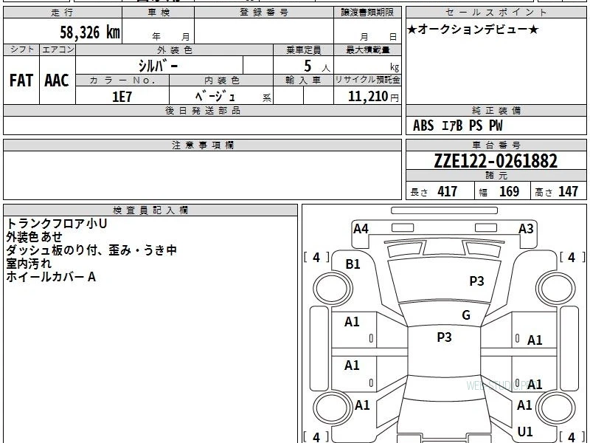Select the equipment list ABS エアB PS PW

click(x=457, y=126)
